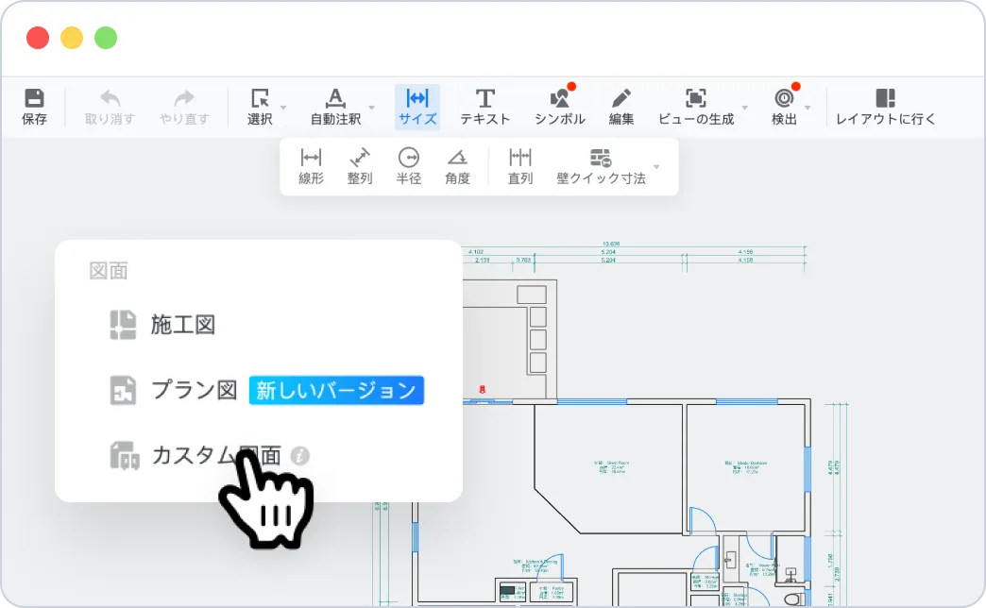Redo with the やり直す button
The width and height of the screenshot is (986, 608).
[x=184, y=107]
